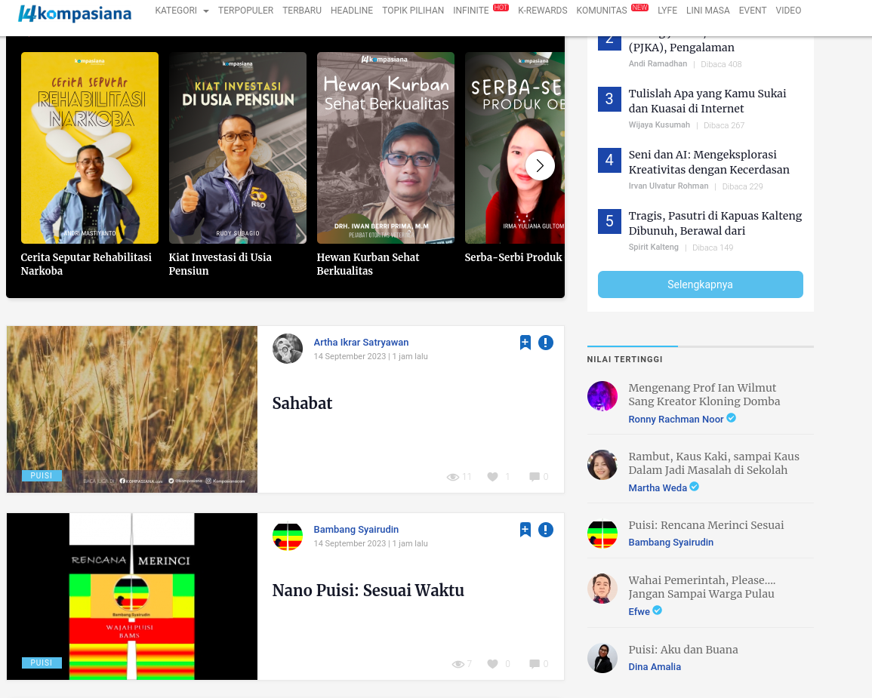Open the Sahabat article thumbnail image
Screen dimensions: 872x698
[132, 409]
